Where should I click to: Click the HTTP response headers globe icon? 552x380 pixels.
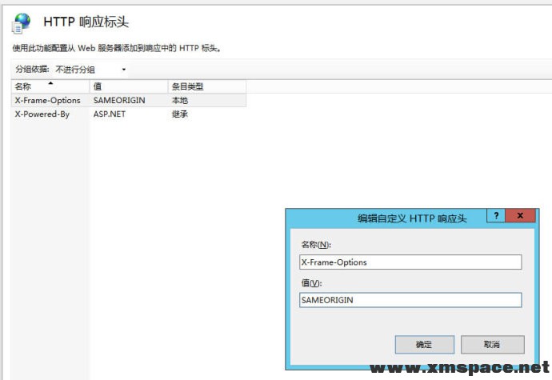coord(22,22)
